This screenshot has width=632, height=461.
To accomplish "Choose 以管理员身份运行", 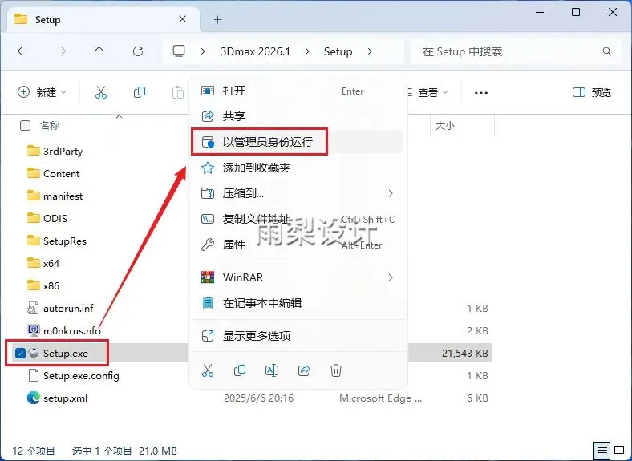I will 298,142.
